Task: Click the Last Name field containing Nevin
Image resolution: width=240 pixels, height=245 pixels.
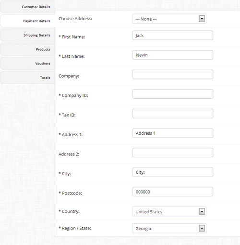Action: (173, 55)
